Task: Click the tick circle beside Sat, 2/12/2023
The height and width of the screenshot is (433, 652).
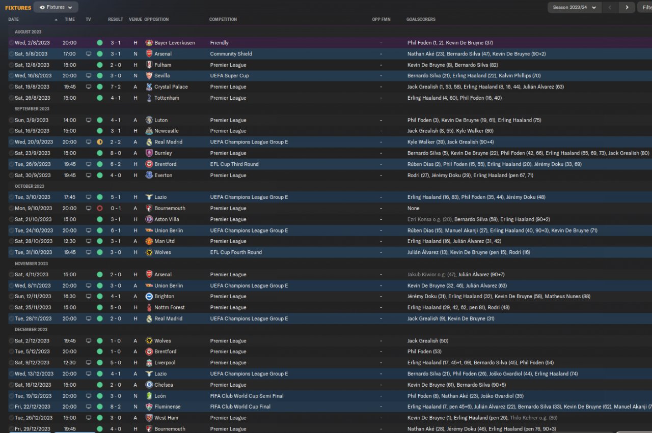Action: coord(11,341)
